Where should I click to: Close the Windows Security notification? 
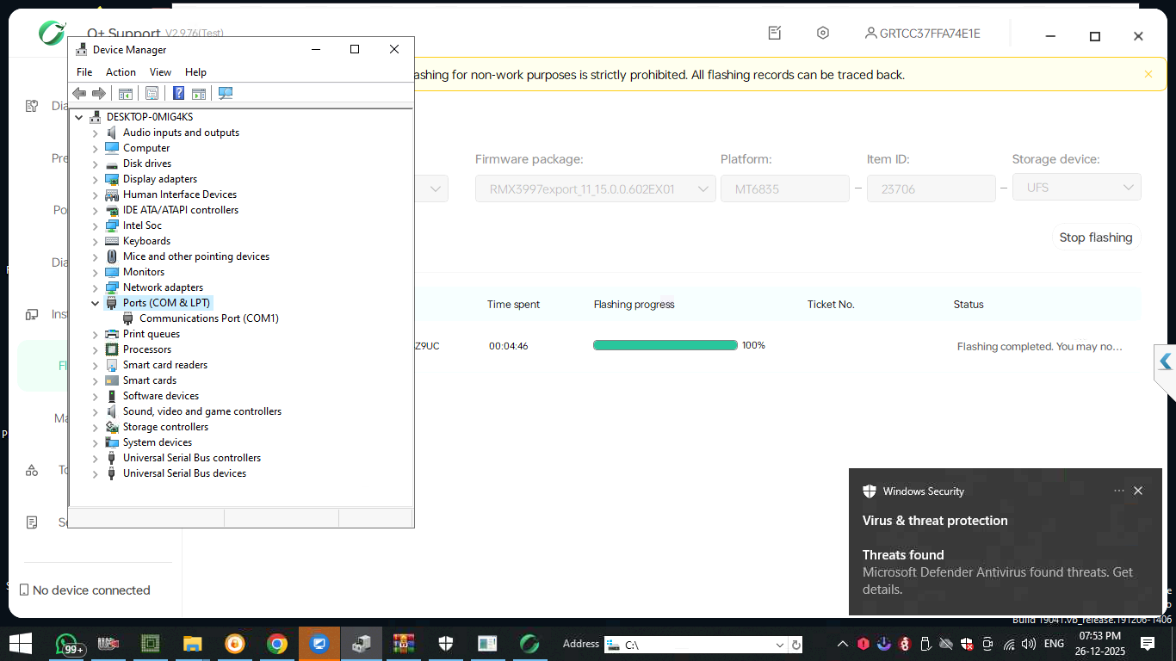point(1138,491)
